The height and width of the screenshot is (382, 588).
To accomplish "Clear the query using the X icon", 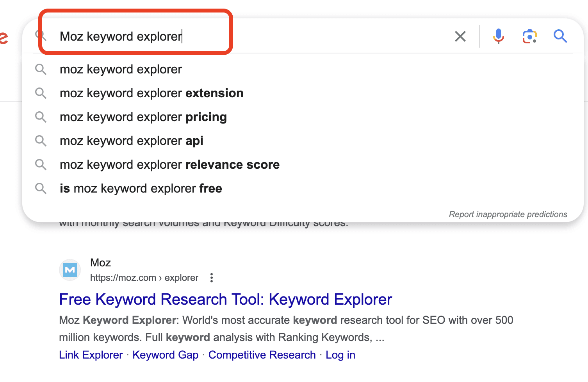I will (x=460, y=36).
